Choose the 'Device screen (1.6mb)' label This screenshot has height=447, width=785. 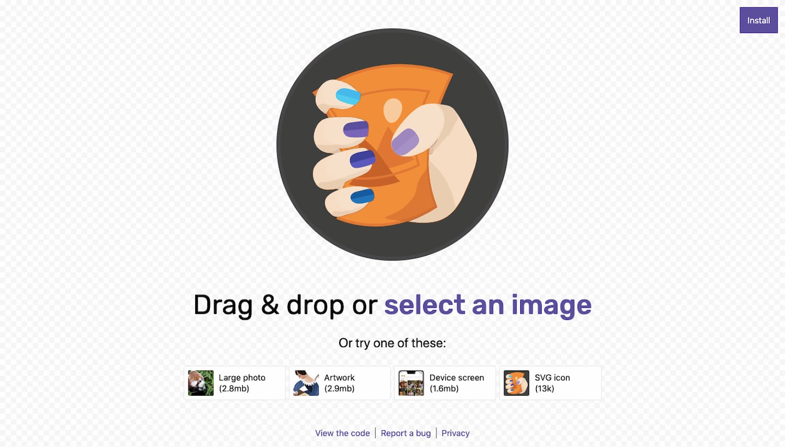pos(456,383)
